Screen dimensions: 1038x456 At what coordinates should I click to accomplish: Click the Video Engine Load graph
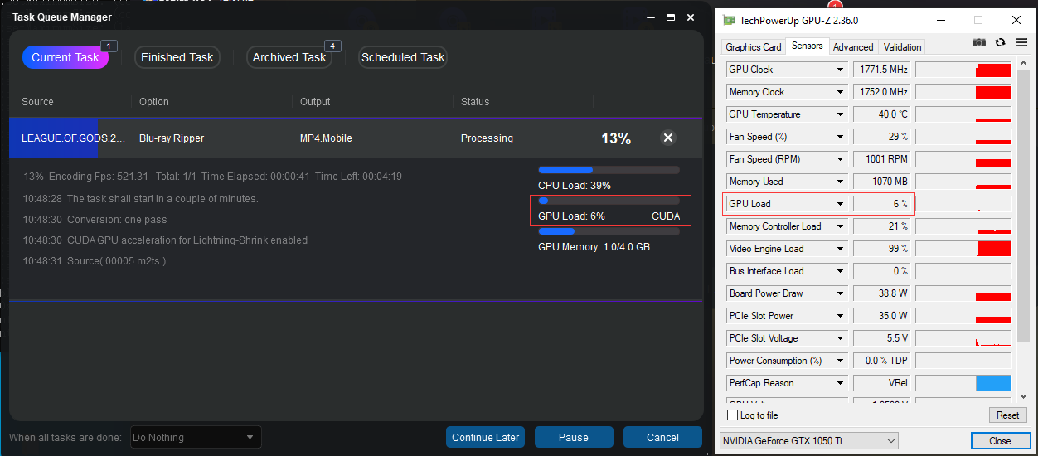[x=963, y=249]
